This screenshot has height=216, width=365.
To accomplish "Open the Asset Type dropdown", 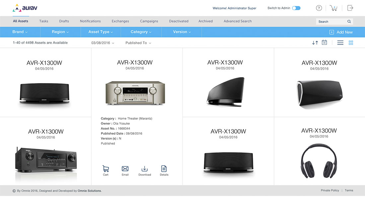I will click(101, 32).
